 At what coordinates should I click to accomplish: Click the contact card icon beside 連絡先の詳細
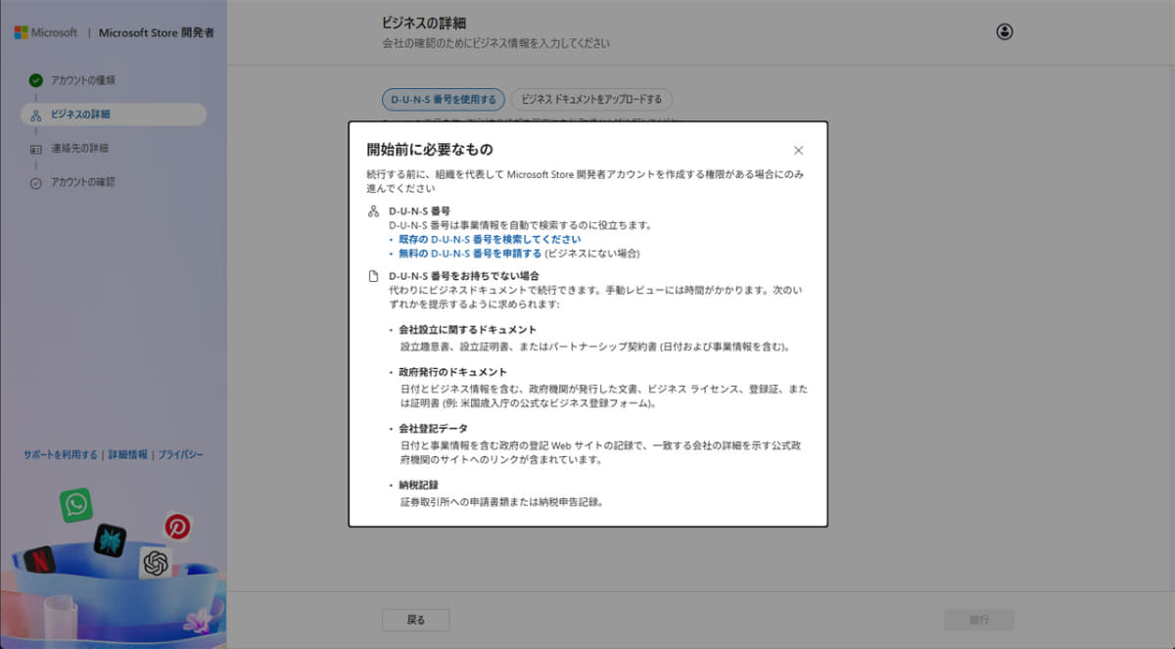click(36, 149)
